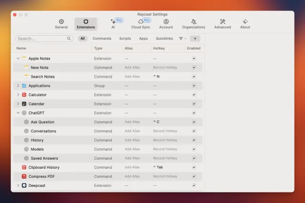Click Add Alias for New Note
The width and height of the screenshot is (305, 203).
tap(132, 68)
